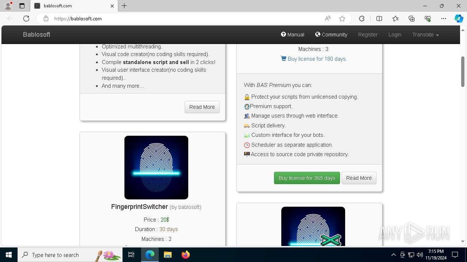
Task: Click 'Machines : 3' text
Action: 313,49
